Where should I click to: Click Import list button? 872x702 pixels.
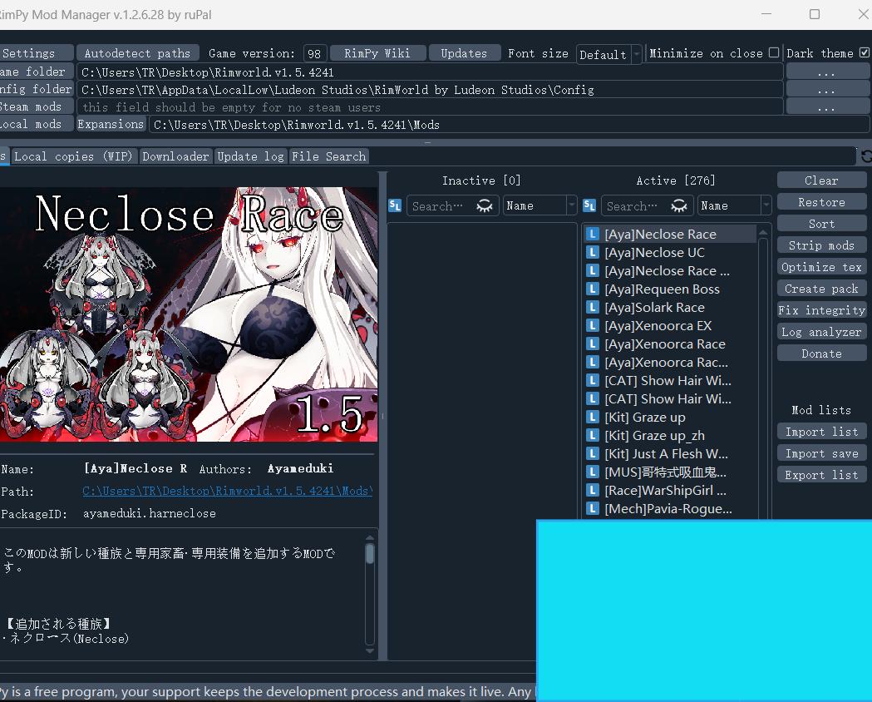pos(821,432)
